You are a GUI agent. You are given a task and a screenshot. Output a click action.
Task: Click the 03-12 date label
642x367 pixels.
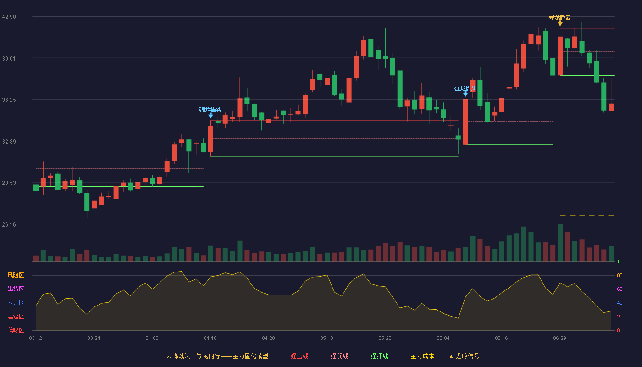click(x=35, y=338)
